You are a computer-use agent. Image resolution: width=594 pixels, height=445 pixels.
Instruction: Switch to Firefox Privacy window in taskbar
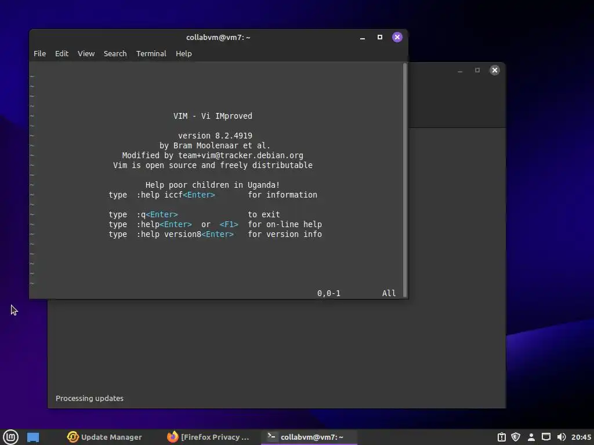tap(208, 437)
